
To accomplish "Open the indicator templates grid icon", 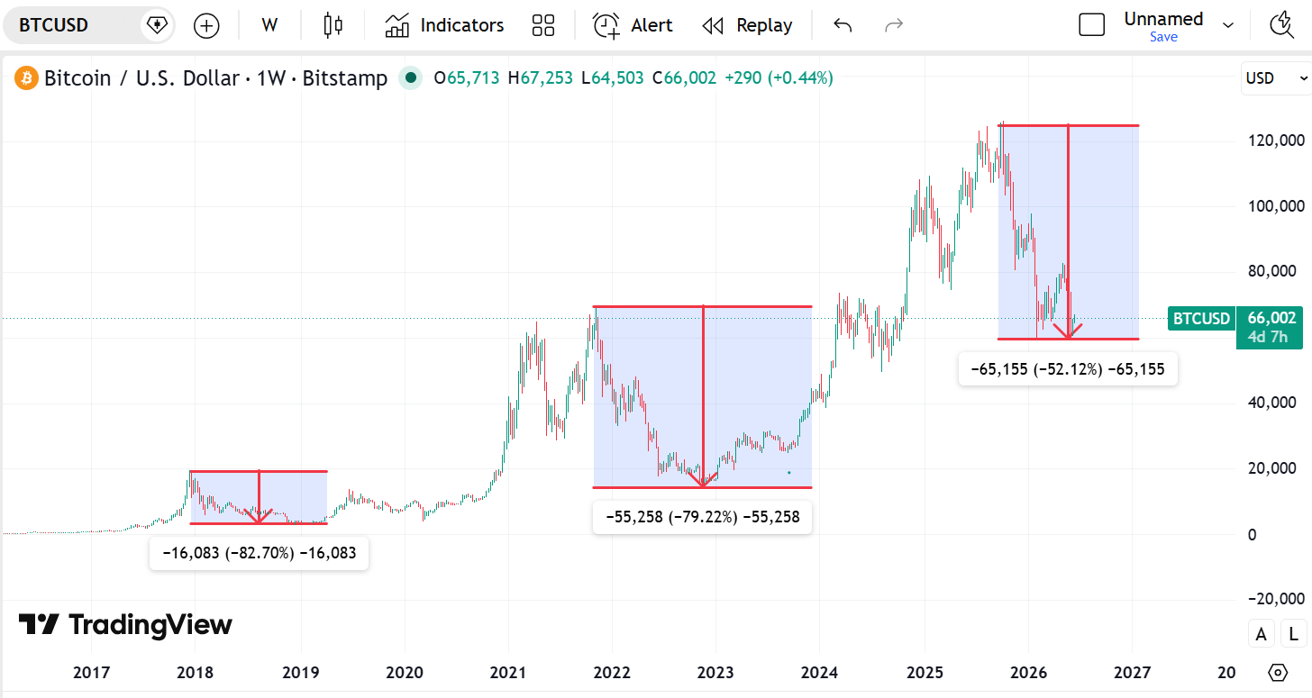I will pyautogui.click(x=543, y=25).
